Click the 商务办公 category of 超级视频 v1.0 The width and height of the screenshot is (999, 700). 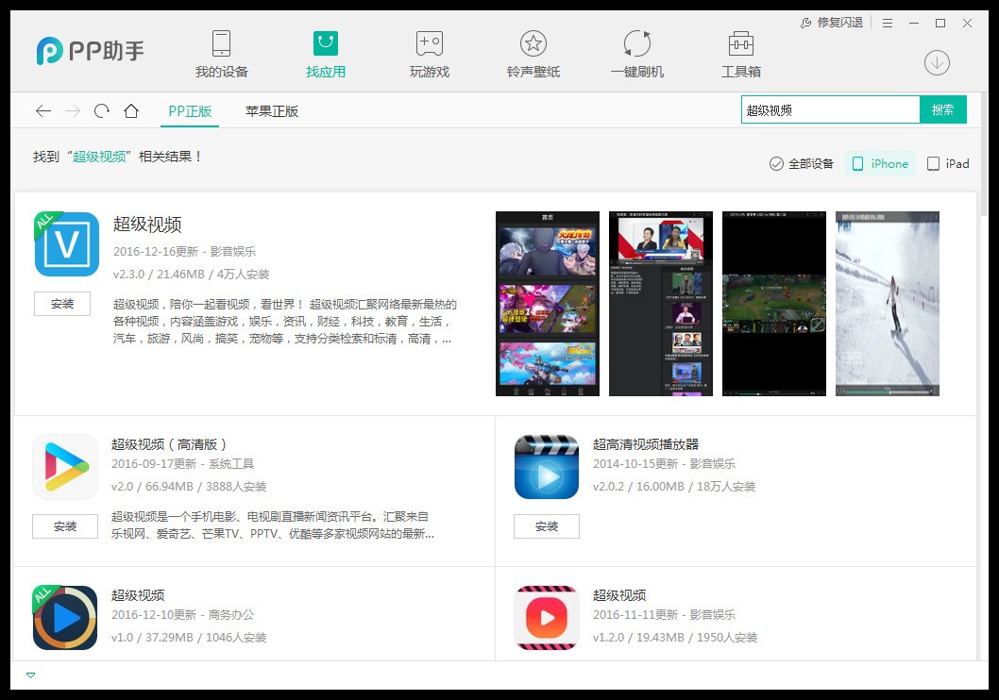231,615
